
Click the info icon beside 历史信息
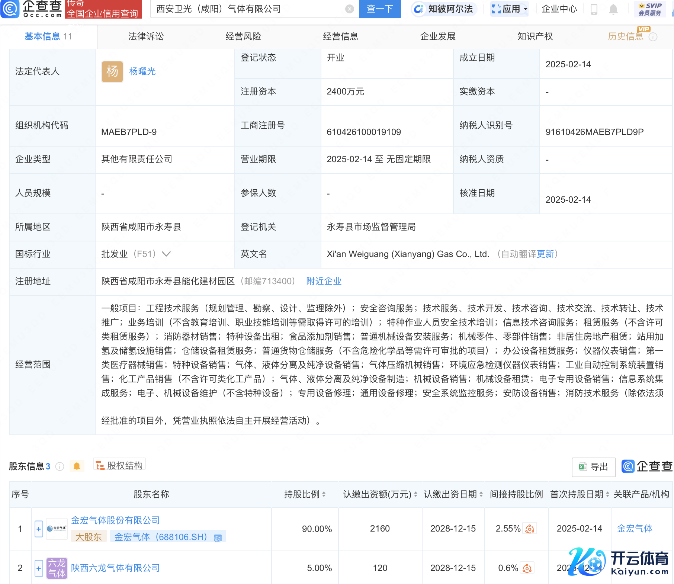click(653, 37)
